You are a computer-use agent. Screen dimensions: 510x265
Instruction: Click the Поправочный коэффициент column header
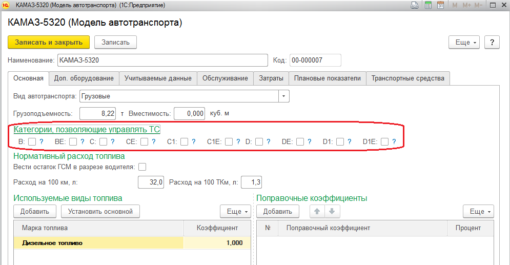[363, 228]
